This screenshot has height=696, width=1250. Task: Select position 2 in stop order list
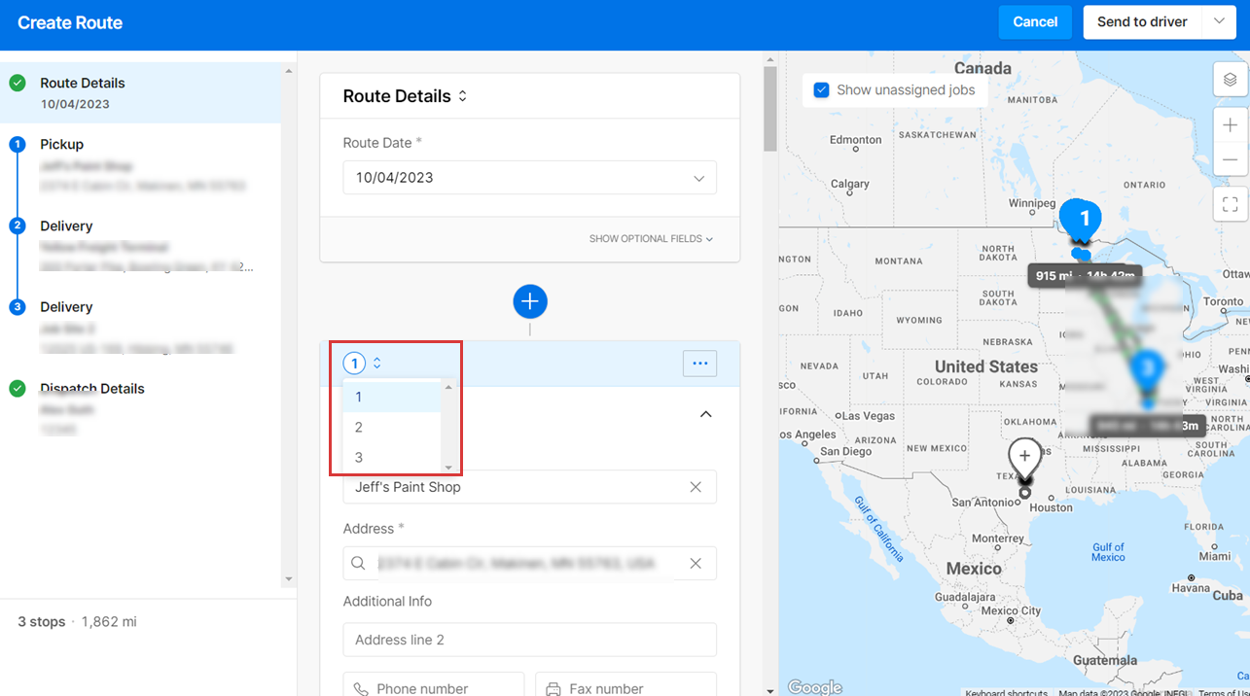(x=359, y=428)
